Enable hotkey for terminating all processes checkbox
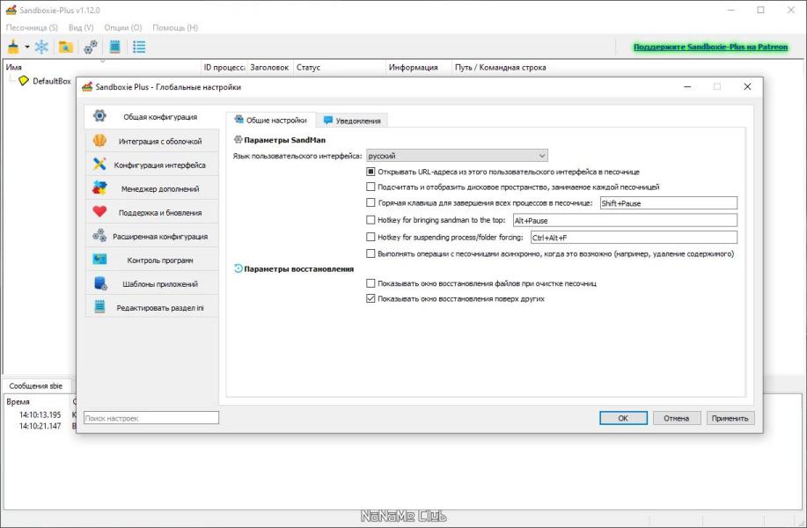807x528 pixels. (370, 202)
